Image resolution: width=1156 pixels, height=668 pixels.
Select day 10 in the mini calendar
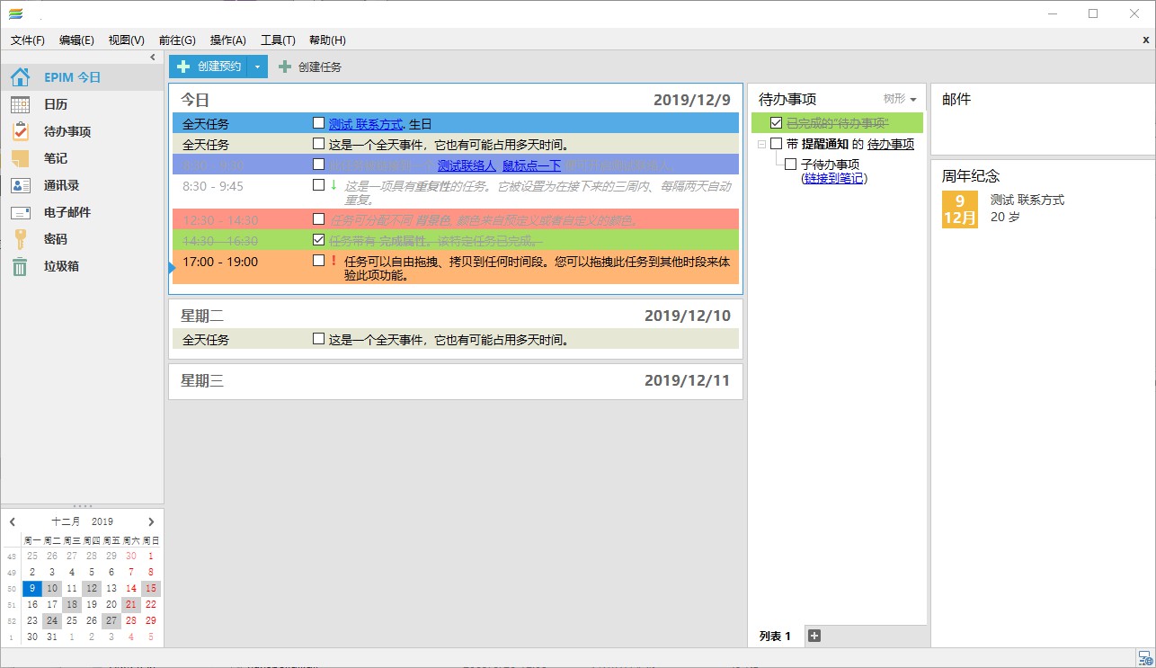pyautogui.click(x=52, y=588)
